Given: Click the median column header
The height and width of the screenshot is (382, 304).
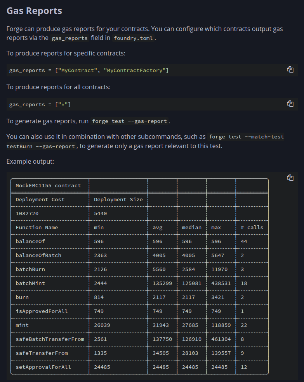Looking at the screenshot, I should point(191,228).
